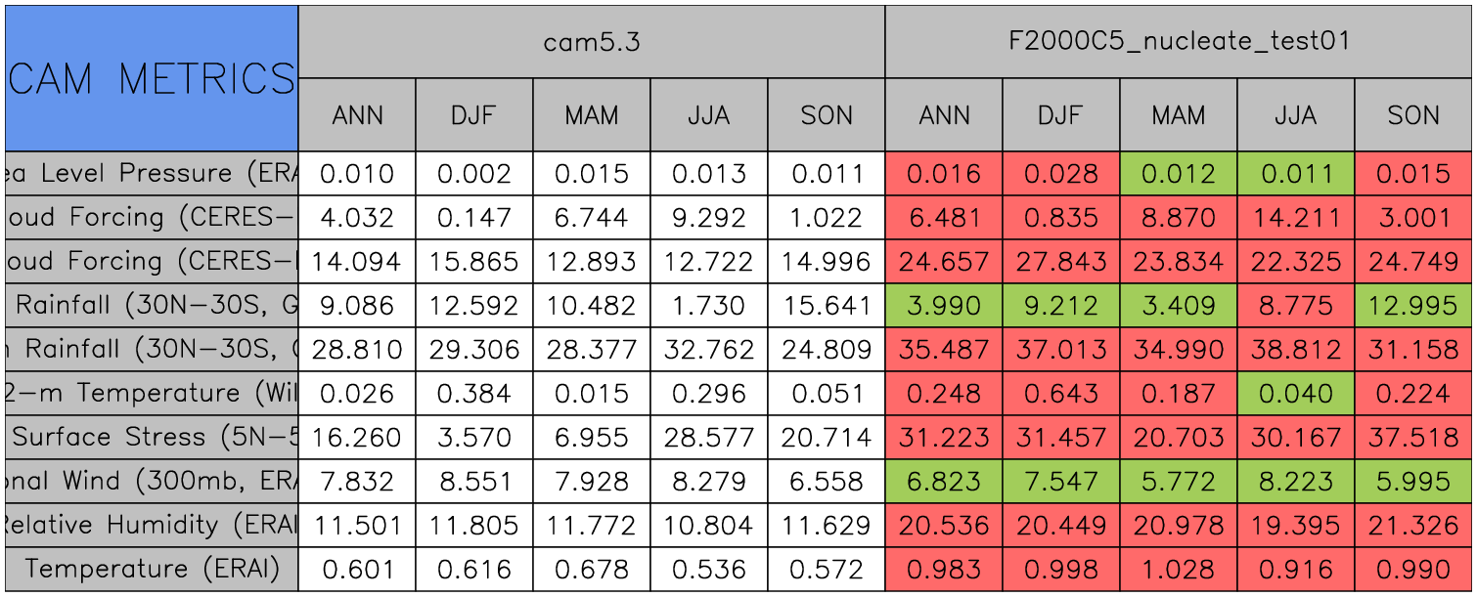The height and width of the screenshot is (597, 1477).
Task: Click the red cell showing 37.518
Action: [x=1412, y=438]
